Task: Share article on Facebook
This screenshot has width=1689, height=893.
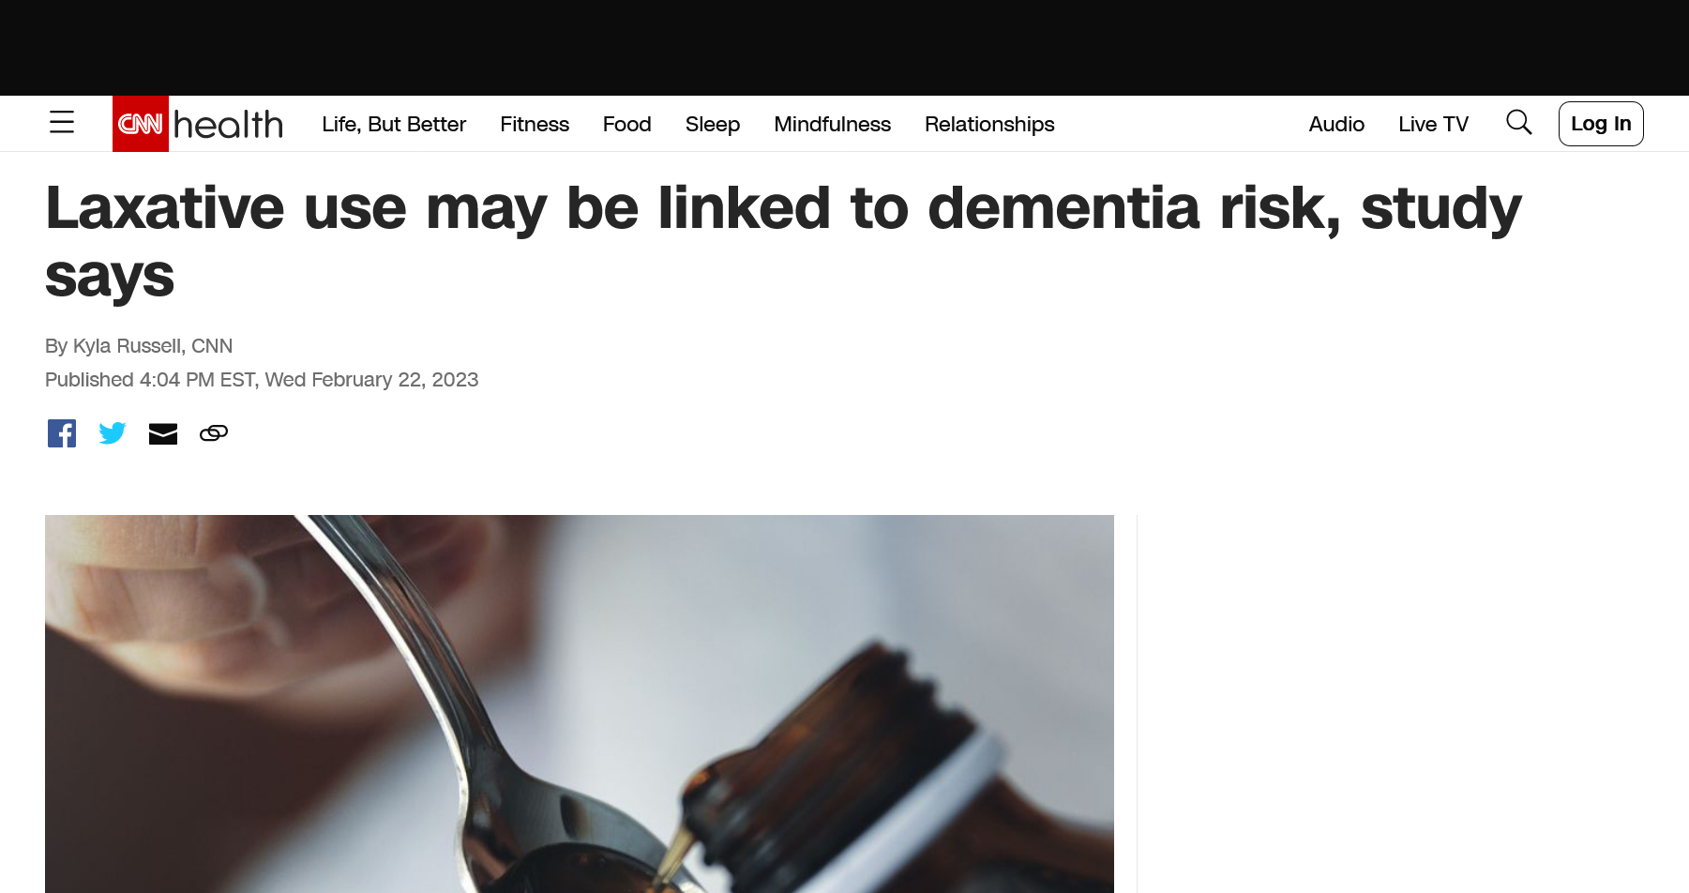Action: point(62,433)
